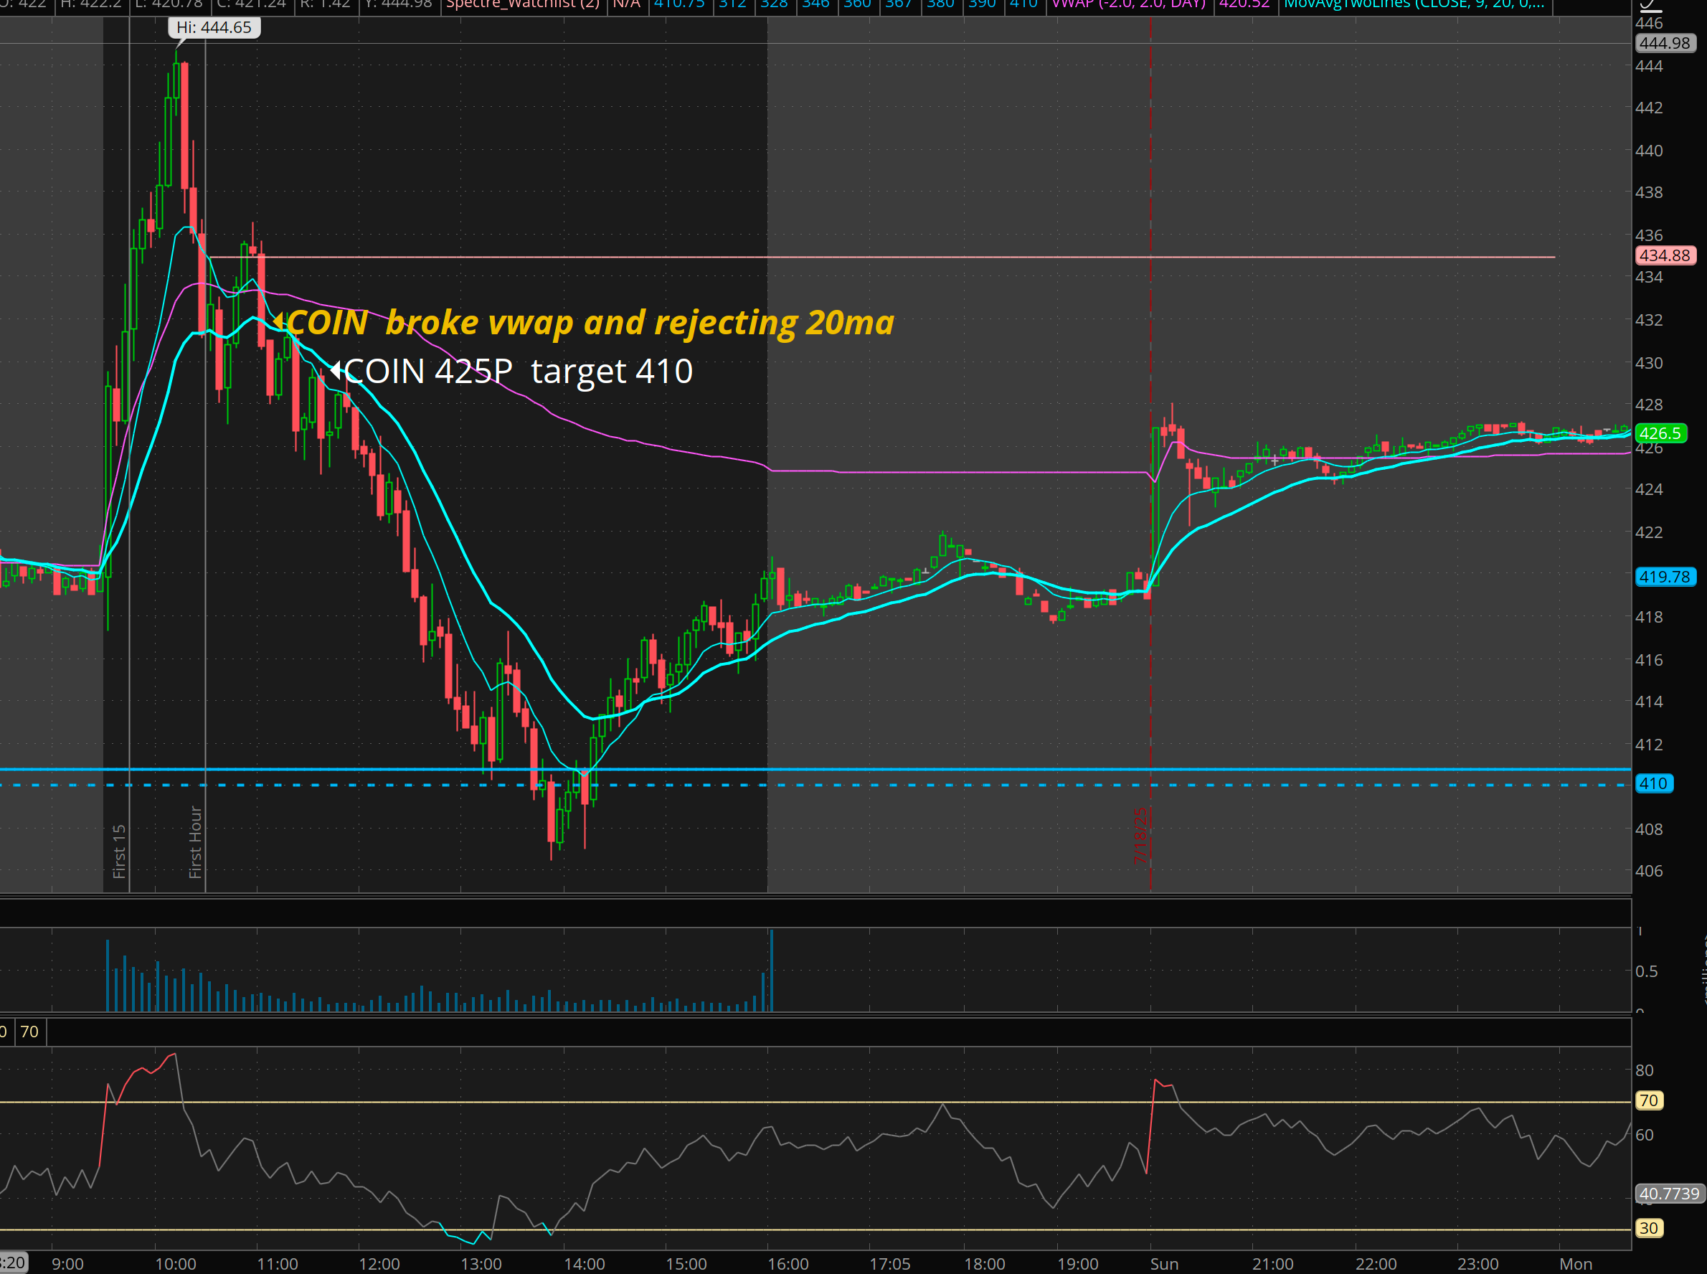
Task: Click the yellow 70 overbought level bubble
Action: click(x=1648, y=1100)
